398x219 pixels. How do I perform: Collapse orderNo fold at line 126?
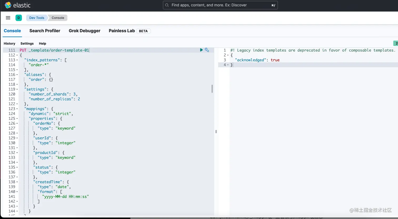pyautogui.click(x=17, y=123)
